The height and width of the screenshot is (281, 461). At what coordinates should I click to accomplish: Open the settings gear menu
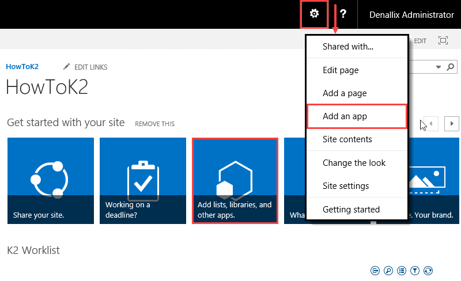pos(314,14)
